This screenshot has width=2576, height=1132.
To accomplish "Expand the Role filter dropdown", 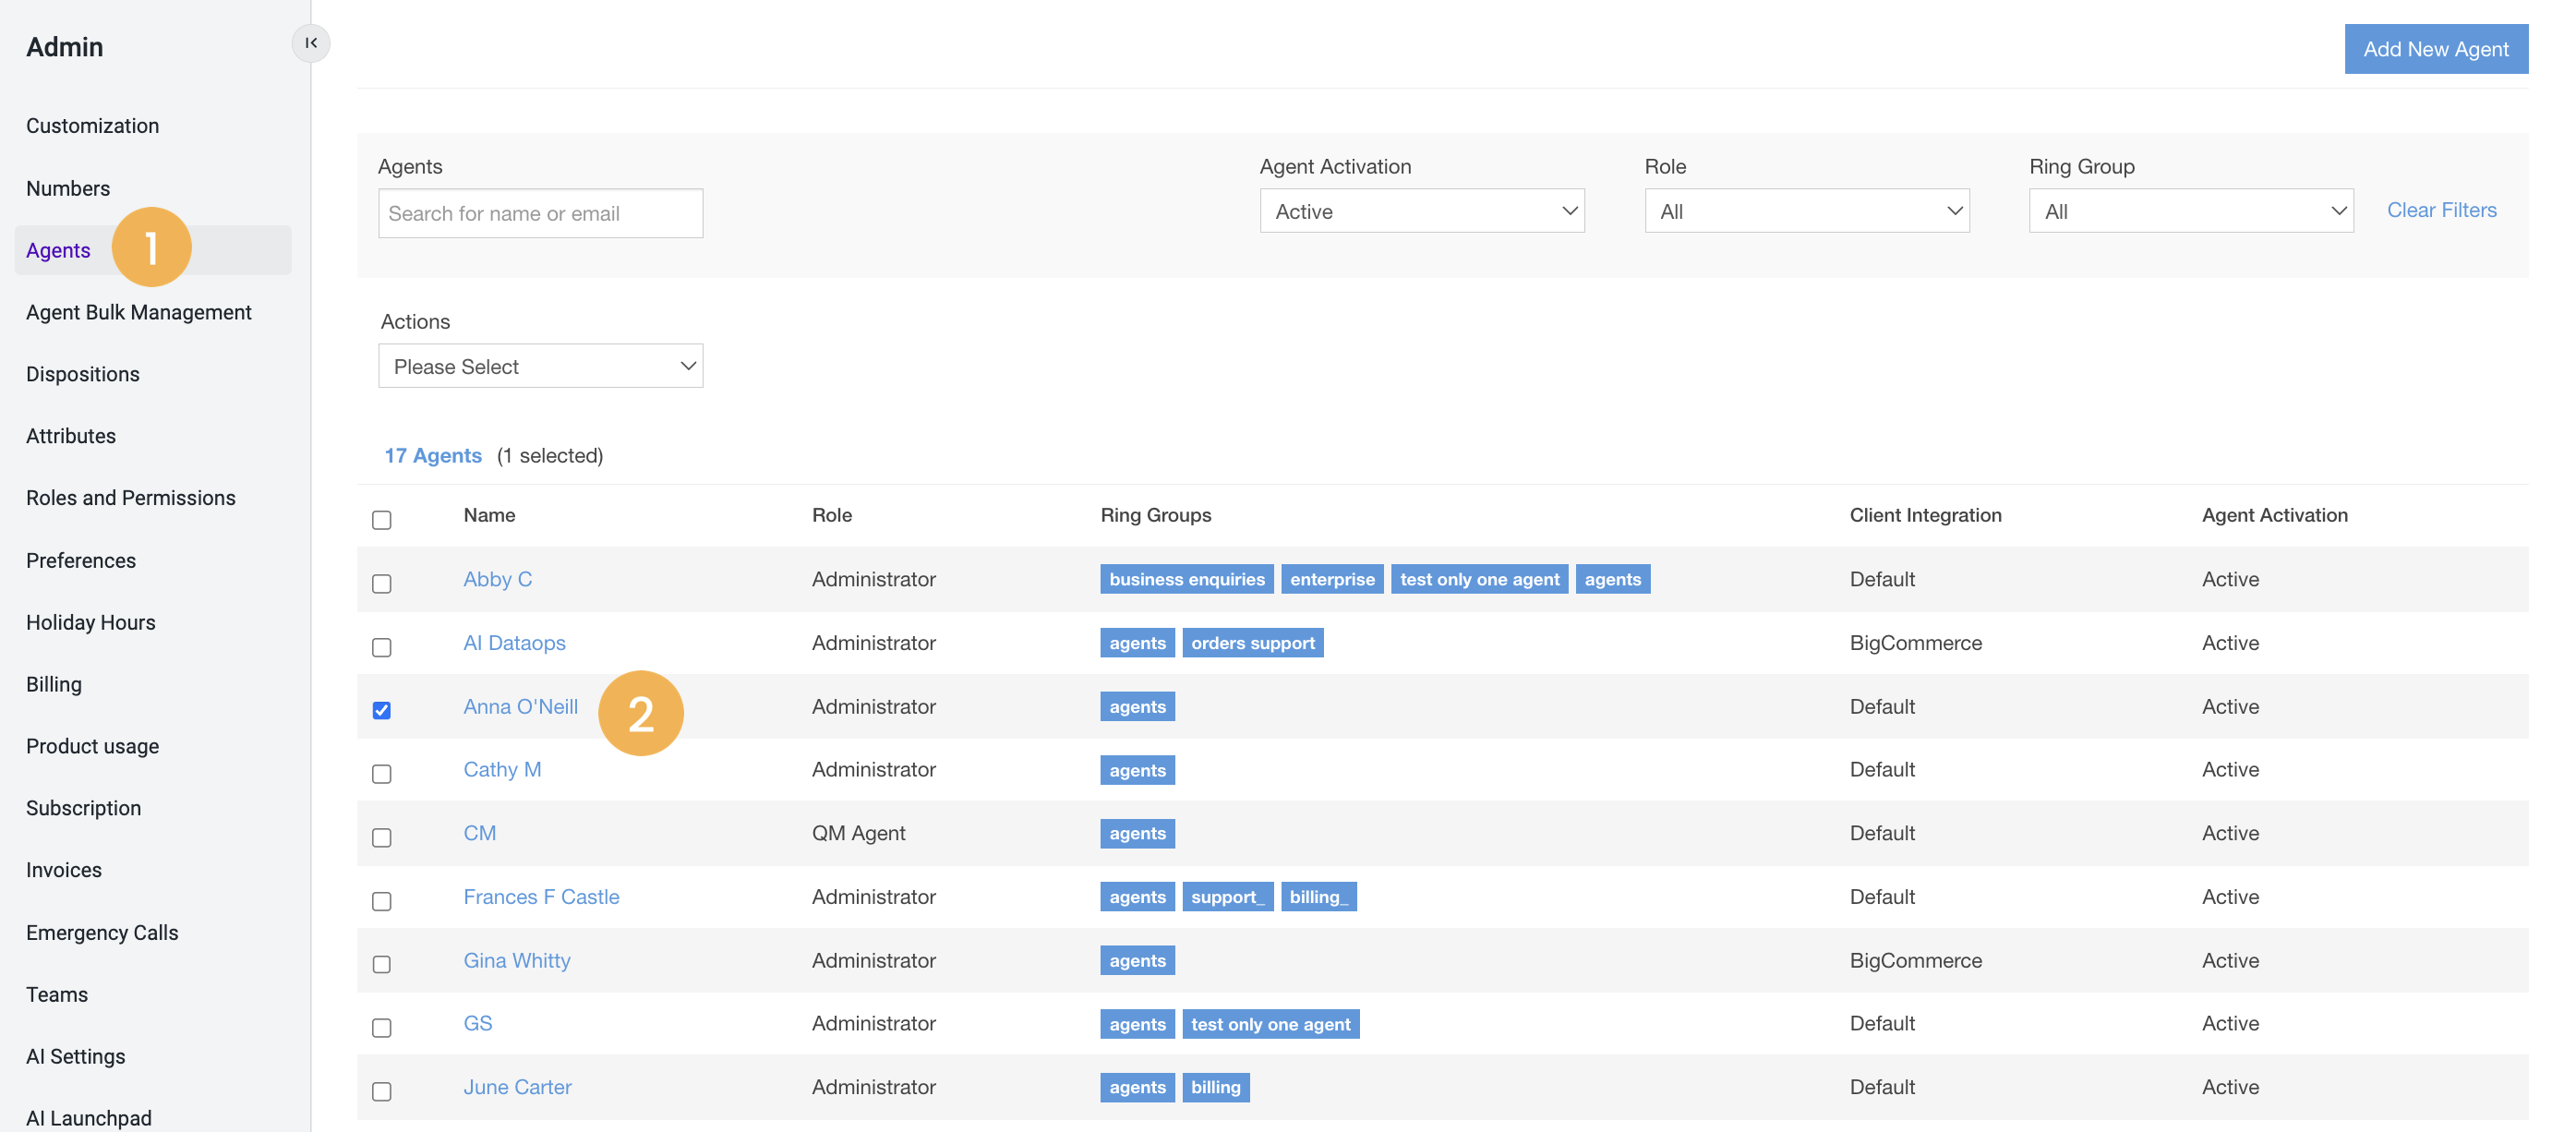I will tap(1806, 210).
